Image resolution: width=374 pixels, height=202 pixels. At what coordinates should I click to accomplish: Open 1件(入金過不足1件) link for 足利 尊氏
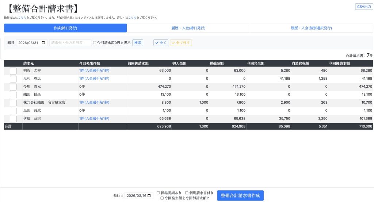click(94, 79)
